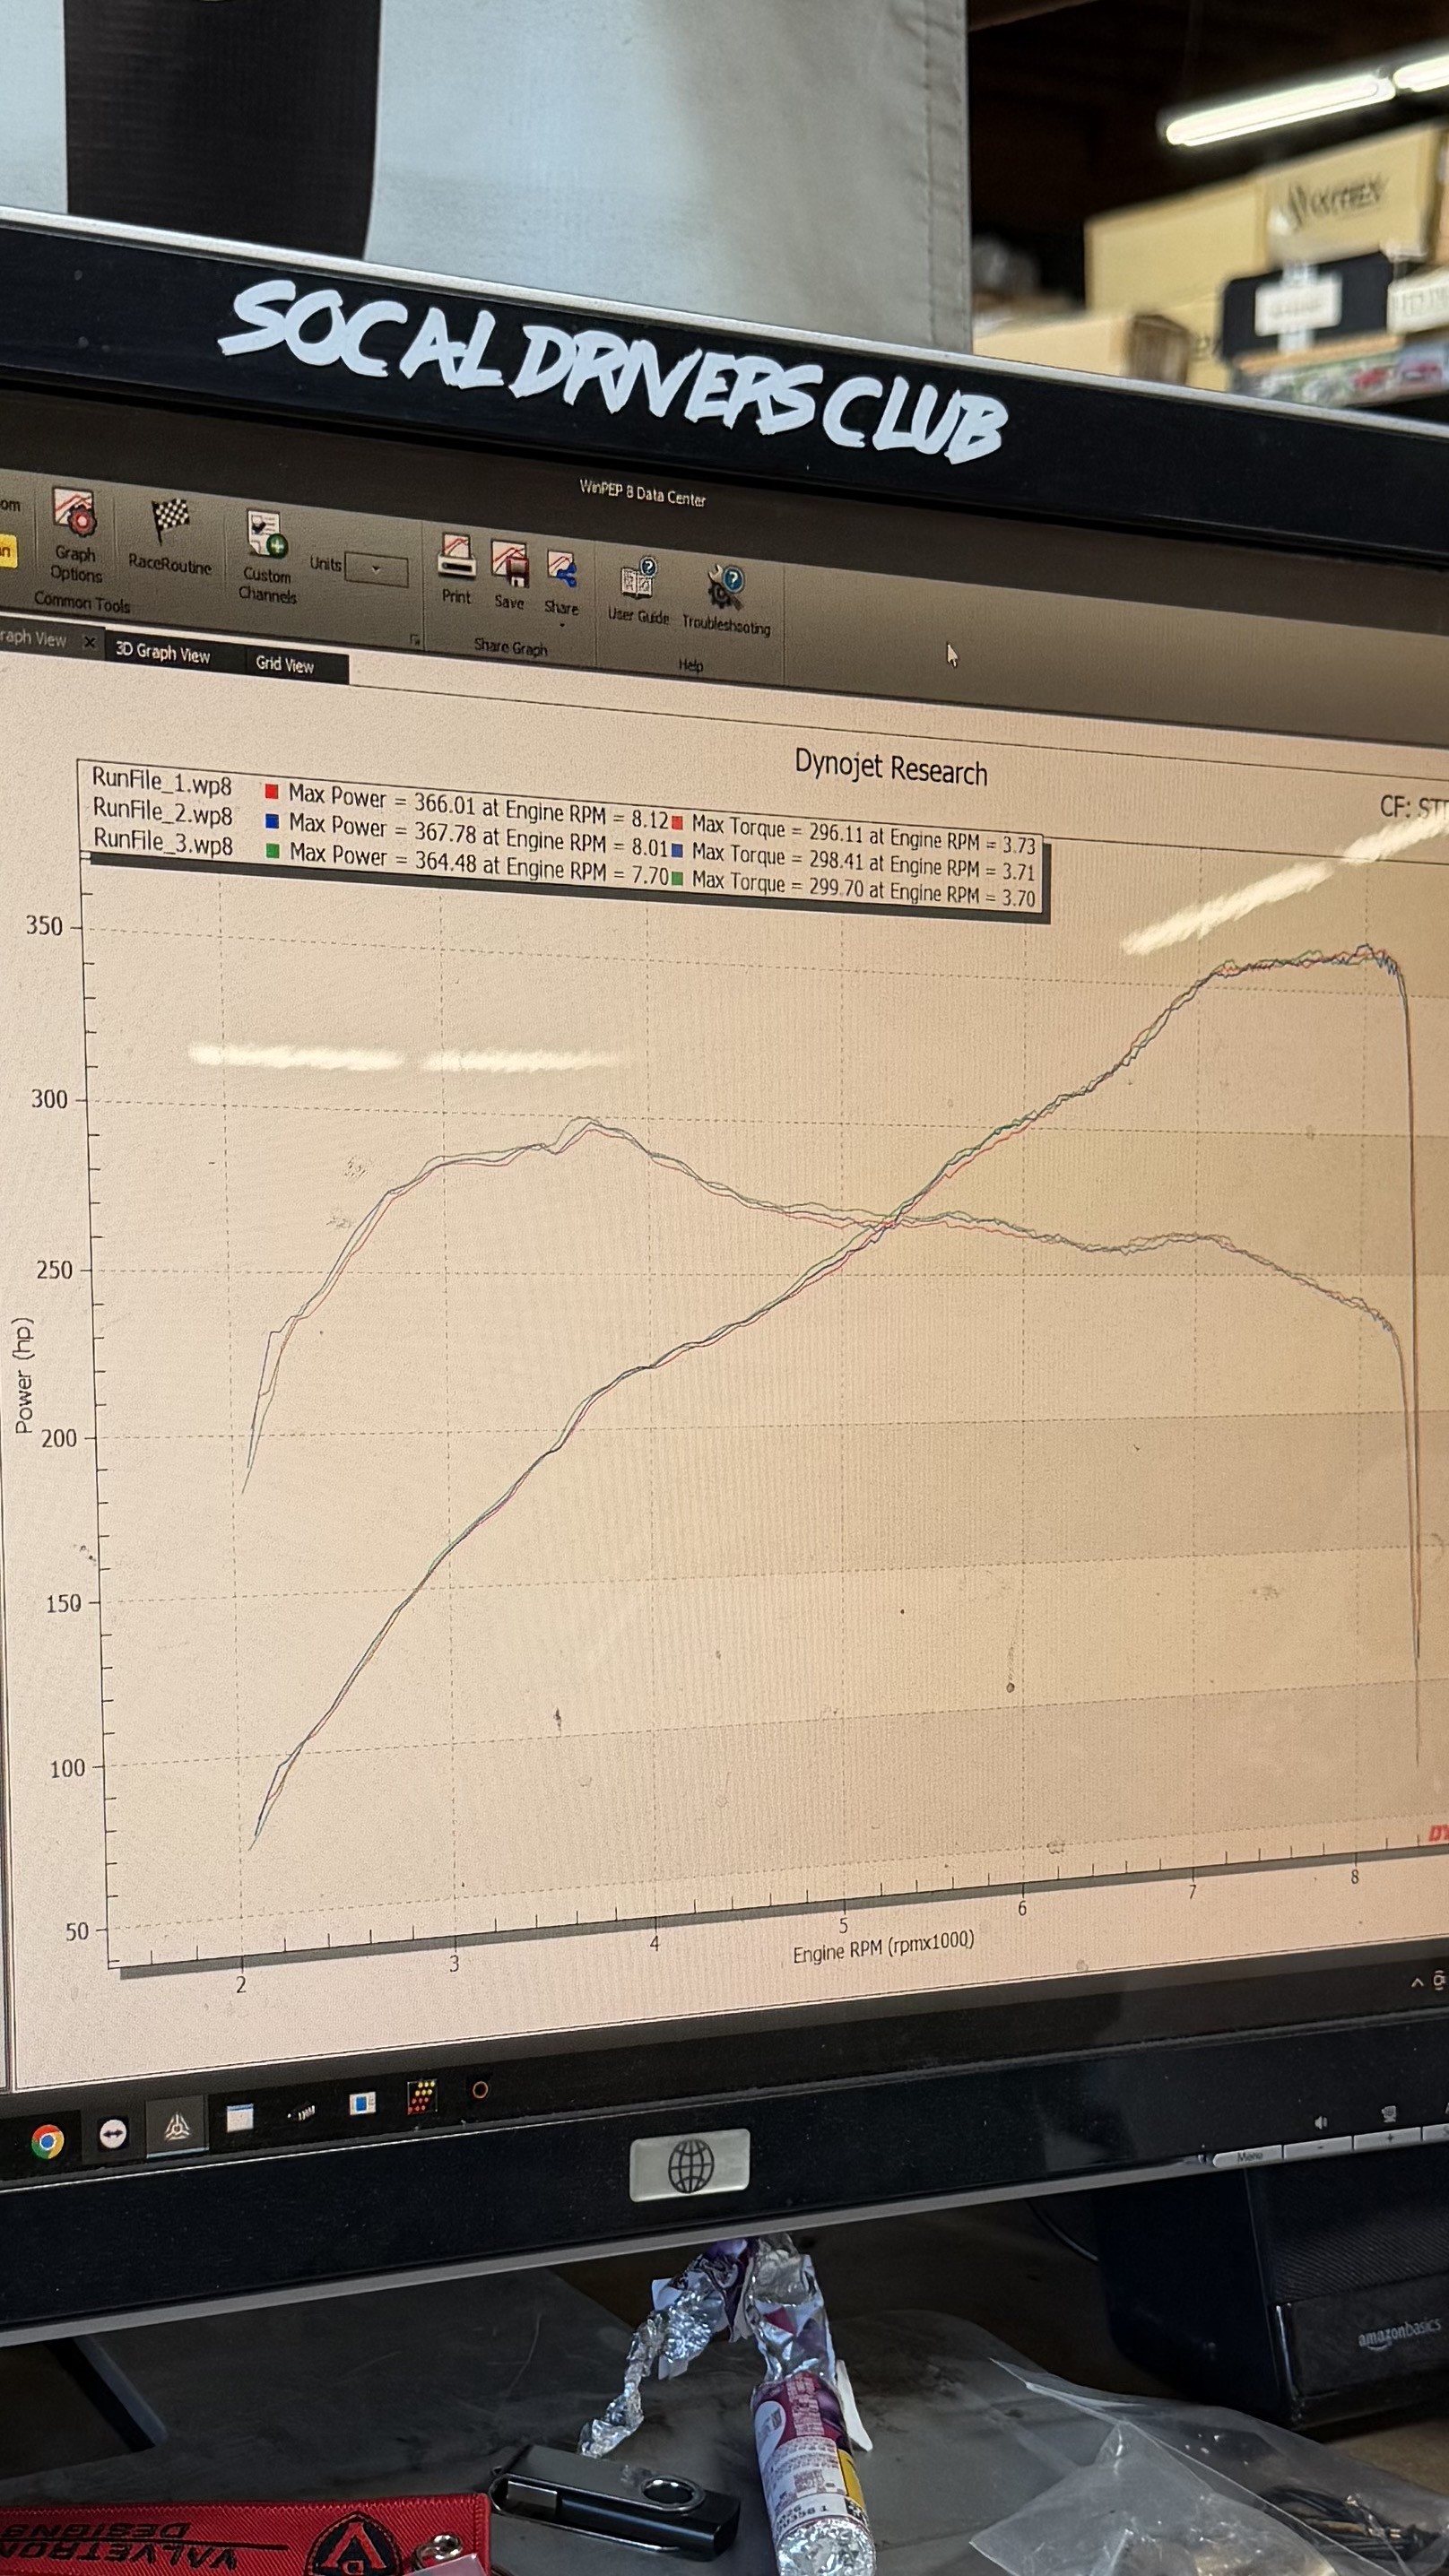
Task: Click the green RunFile_3 Max Power swatch
Action: click(272, 852)
